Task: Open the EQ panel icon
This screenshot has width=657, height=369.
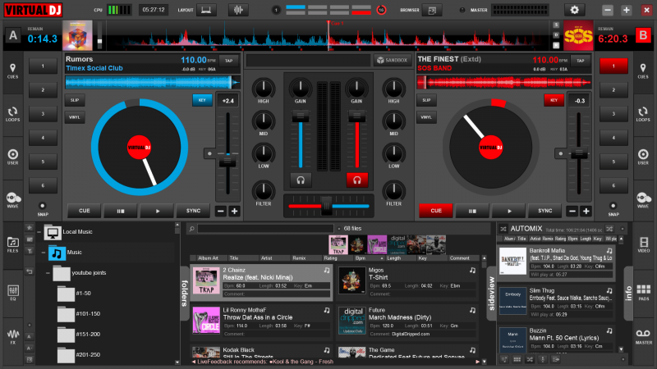Action: coord(12,293)
